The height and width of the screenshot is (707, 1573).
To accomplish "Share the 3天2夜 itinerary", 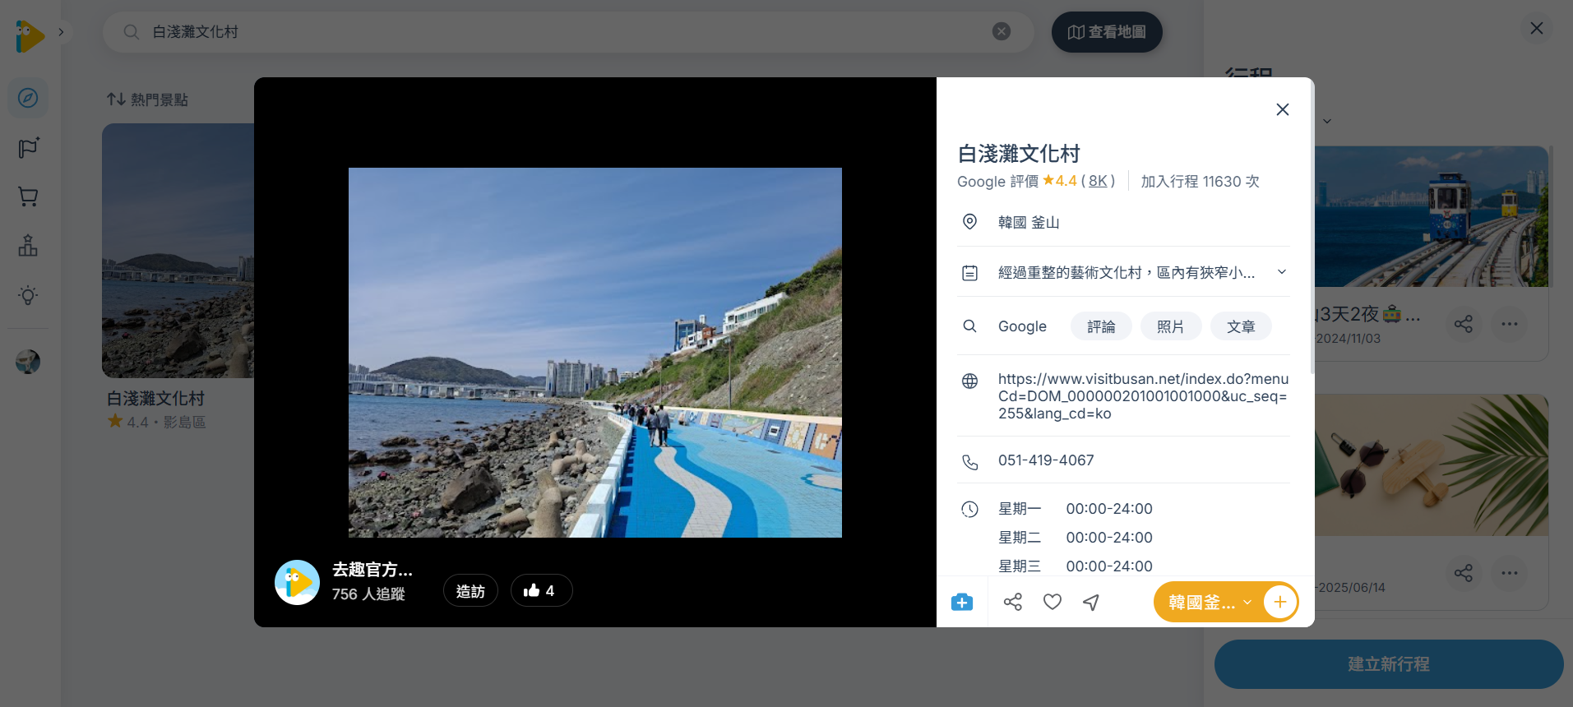I will point(1464,324).
